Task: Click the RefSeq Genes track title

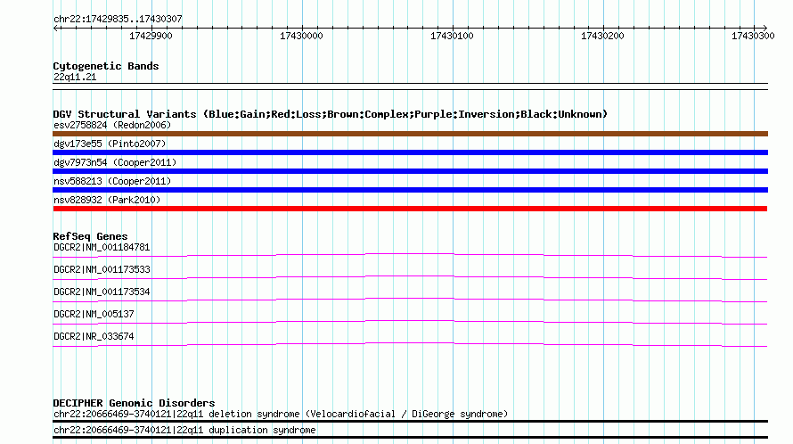Action: pyautogui.click(x=90, y=236)
